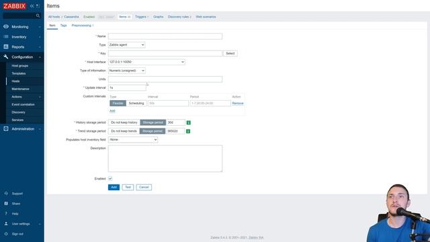Choose history Storage period option
Screen dimensions: 430x242
tap(153, 122)
